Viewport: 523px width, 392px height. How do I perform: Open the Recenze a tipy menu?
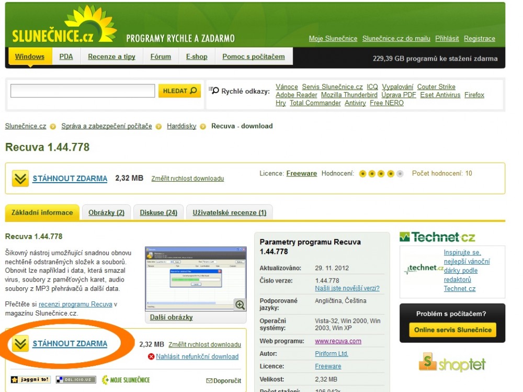(x=111, y=57)
